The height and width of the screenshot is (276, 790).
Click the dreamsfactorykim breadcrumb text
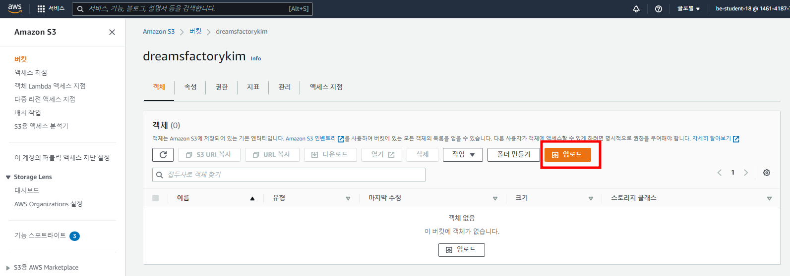point(242,32)
